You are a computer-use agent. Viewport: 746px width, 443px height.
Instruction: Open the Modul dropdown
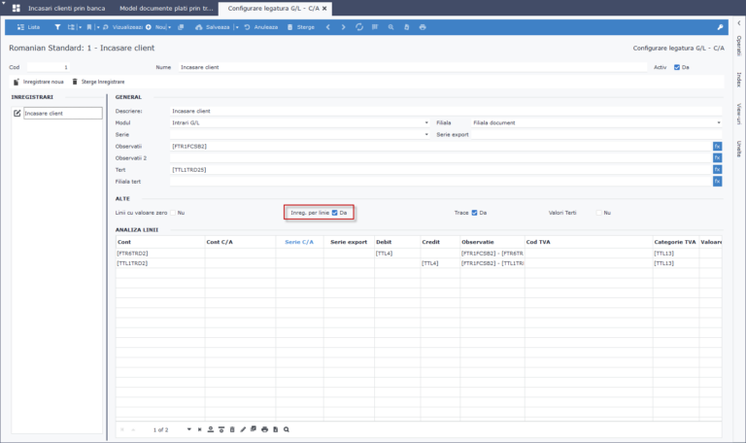click(426, 122)
